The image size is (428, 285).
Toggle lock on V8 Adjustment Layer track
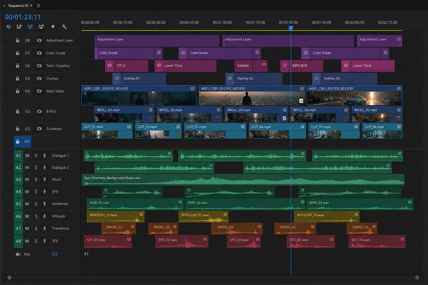[17, 41]
